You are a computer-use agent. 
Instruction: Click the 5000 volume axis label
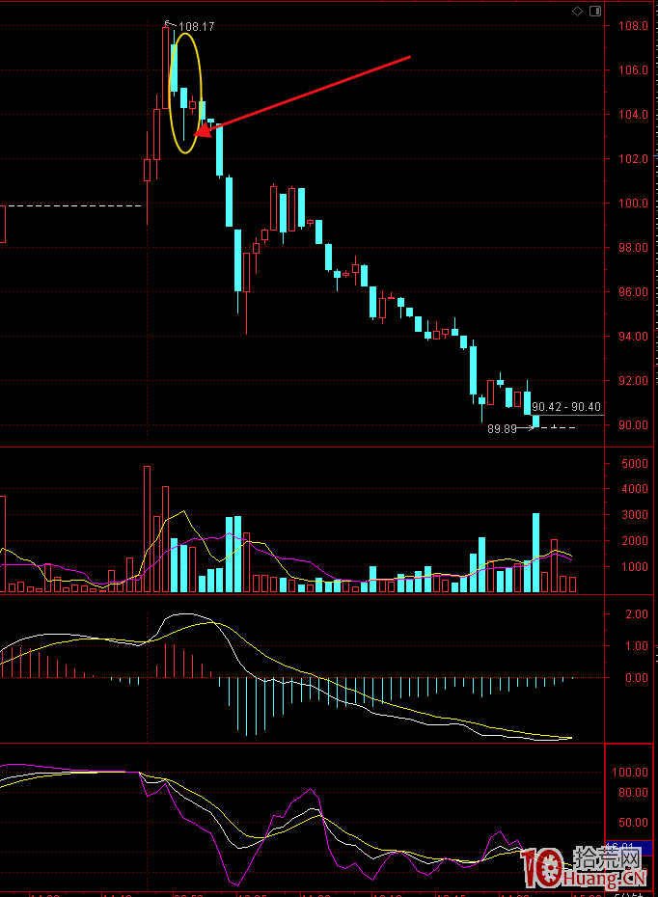tap(635, 463)
